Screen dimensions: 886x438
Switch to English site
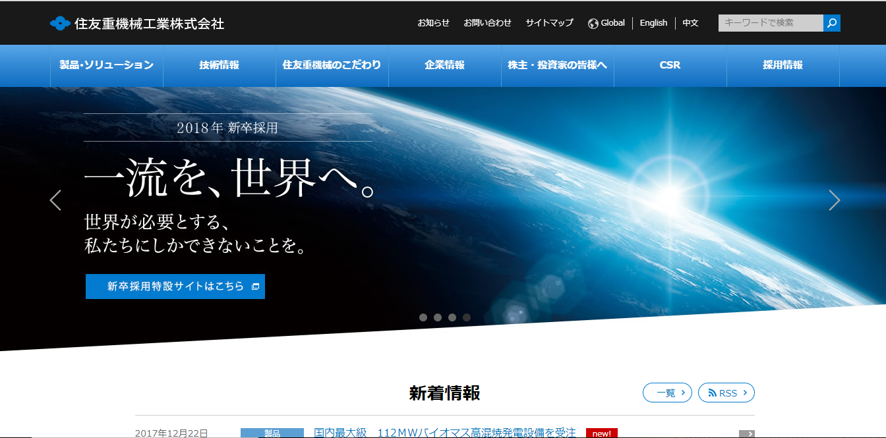pyautogui.click(x=653, y=23)
